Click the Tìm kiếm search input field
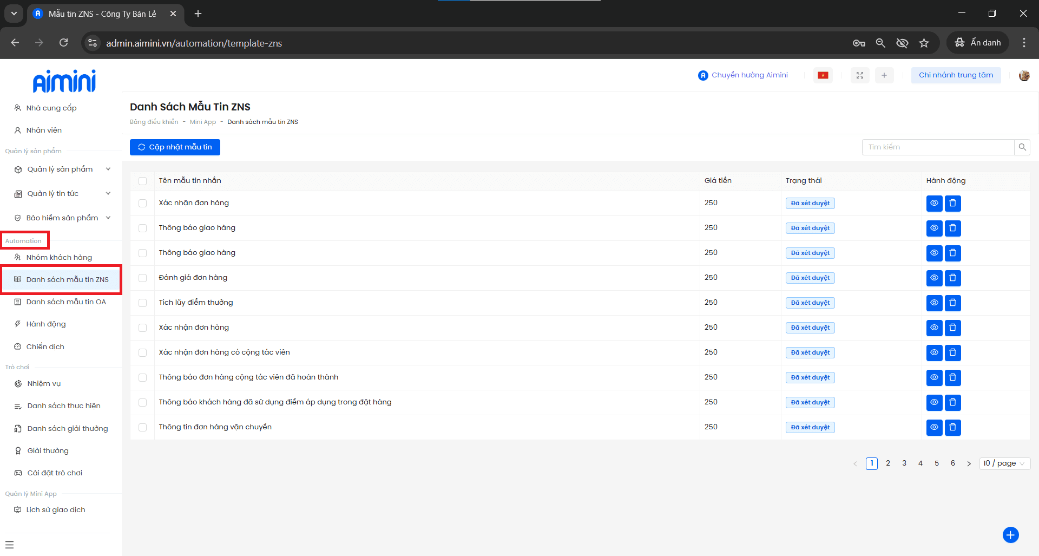 (937, 147)
